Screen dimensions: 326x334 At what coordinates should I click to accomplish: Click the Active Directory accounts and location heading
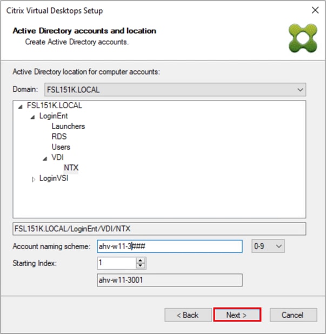click(84, 31)
